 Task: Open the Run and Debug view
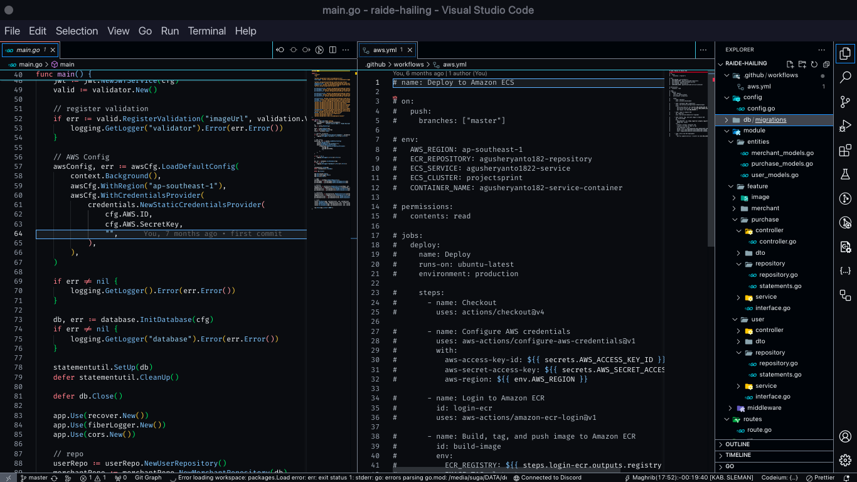click(845, 126)
